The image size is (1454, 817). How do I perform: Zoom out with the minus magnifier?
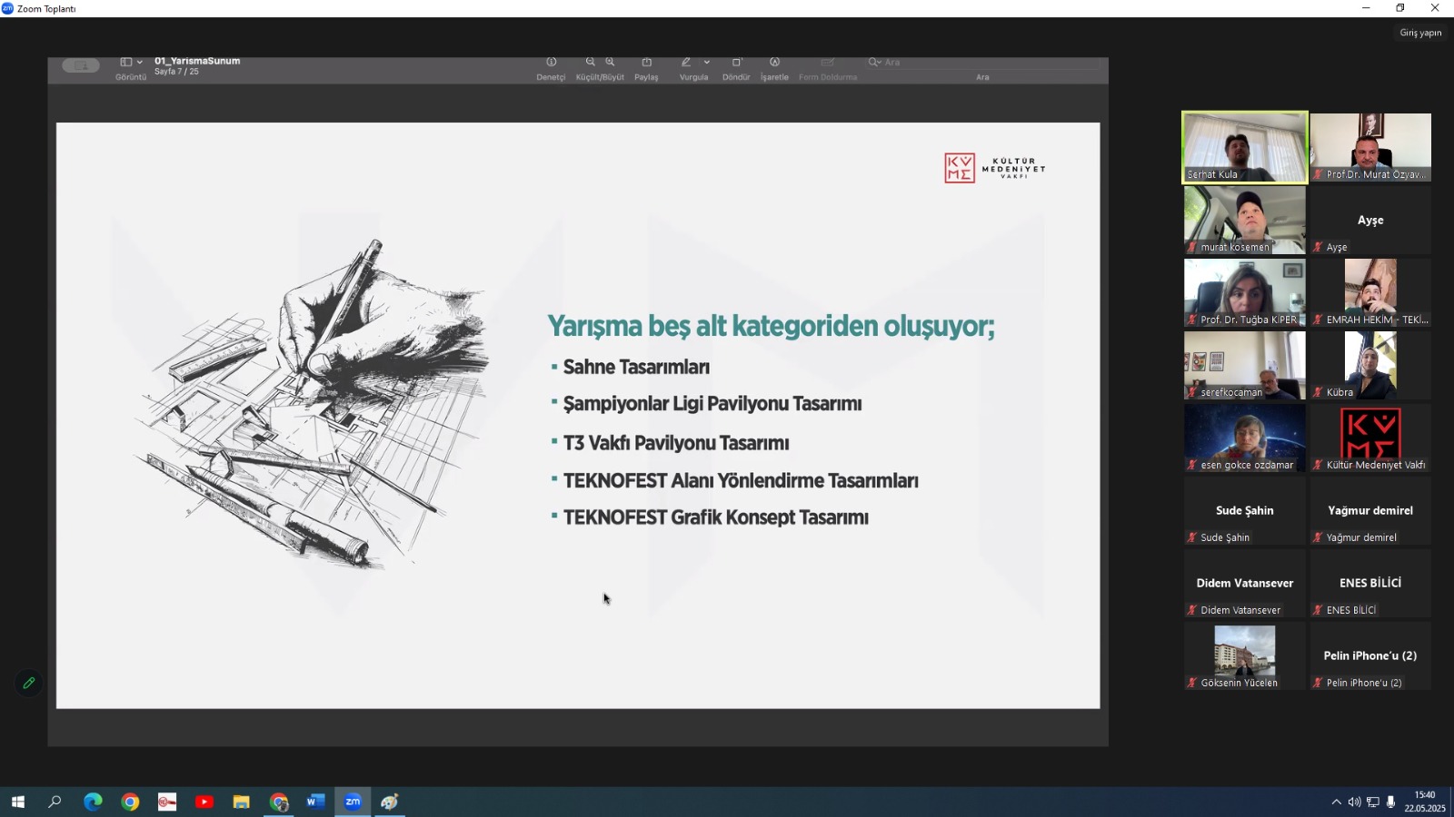(591, 62)
